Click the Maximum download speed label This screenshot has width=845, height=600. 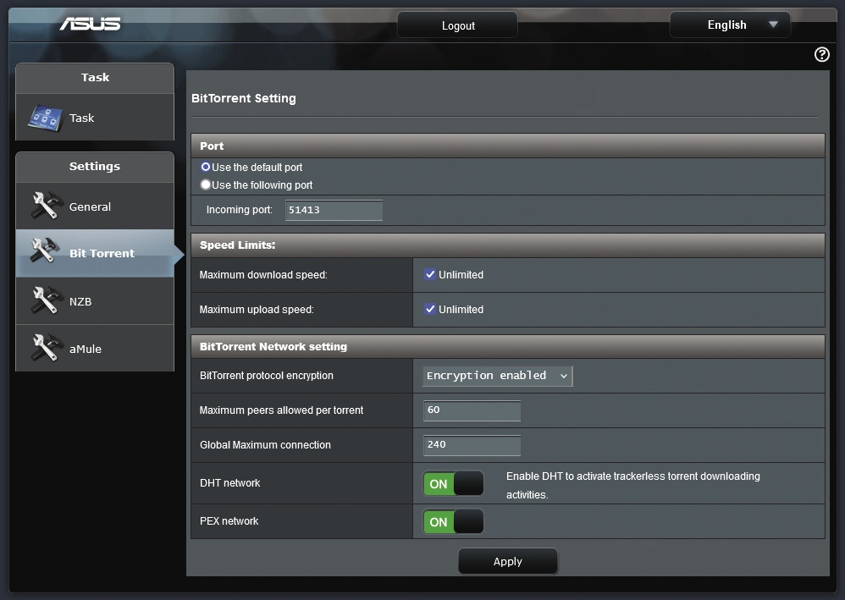pos(263,275)
